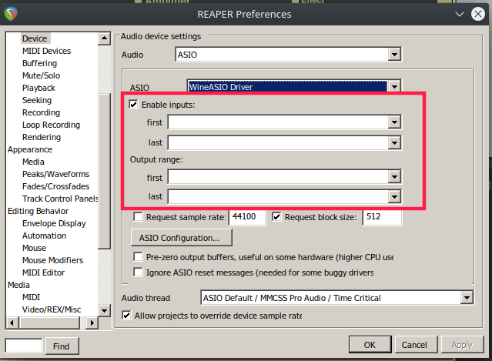Open Mouse preferences page

(x=34, y=248)
